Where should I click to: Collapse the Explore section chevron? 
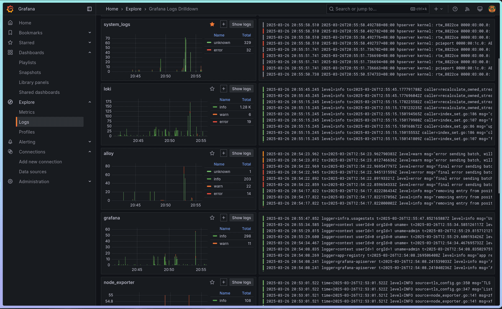[90, 102]
